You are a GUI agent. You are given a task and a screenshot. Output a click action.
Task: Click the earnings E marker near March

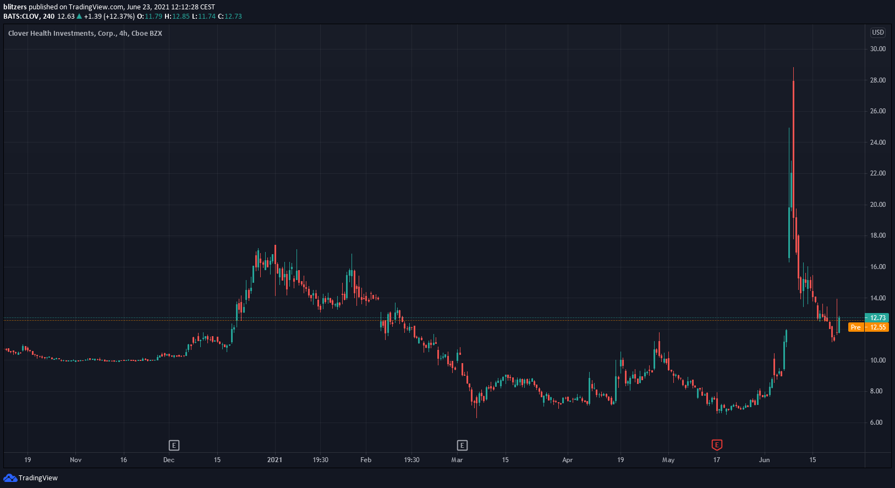tap(462, 445)
